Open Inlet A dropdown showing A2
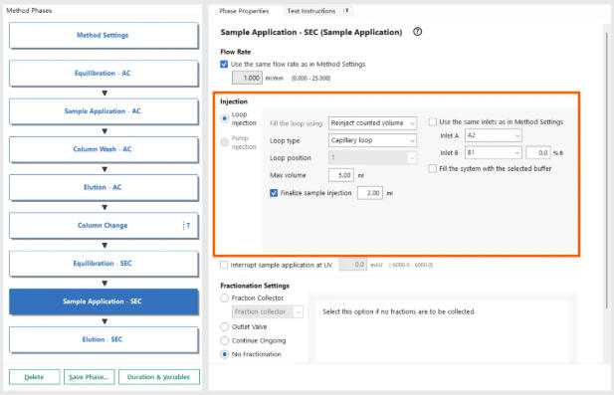 (493, 135)
